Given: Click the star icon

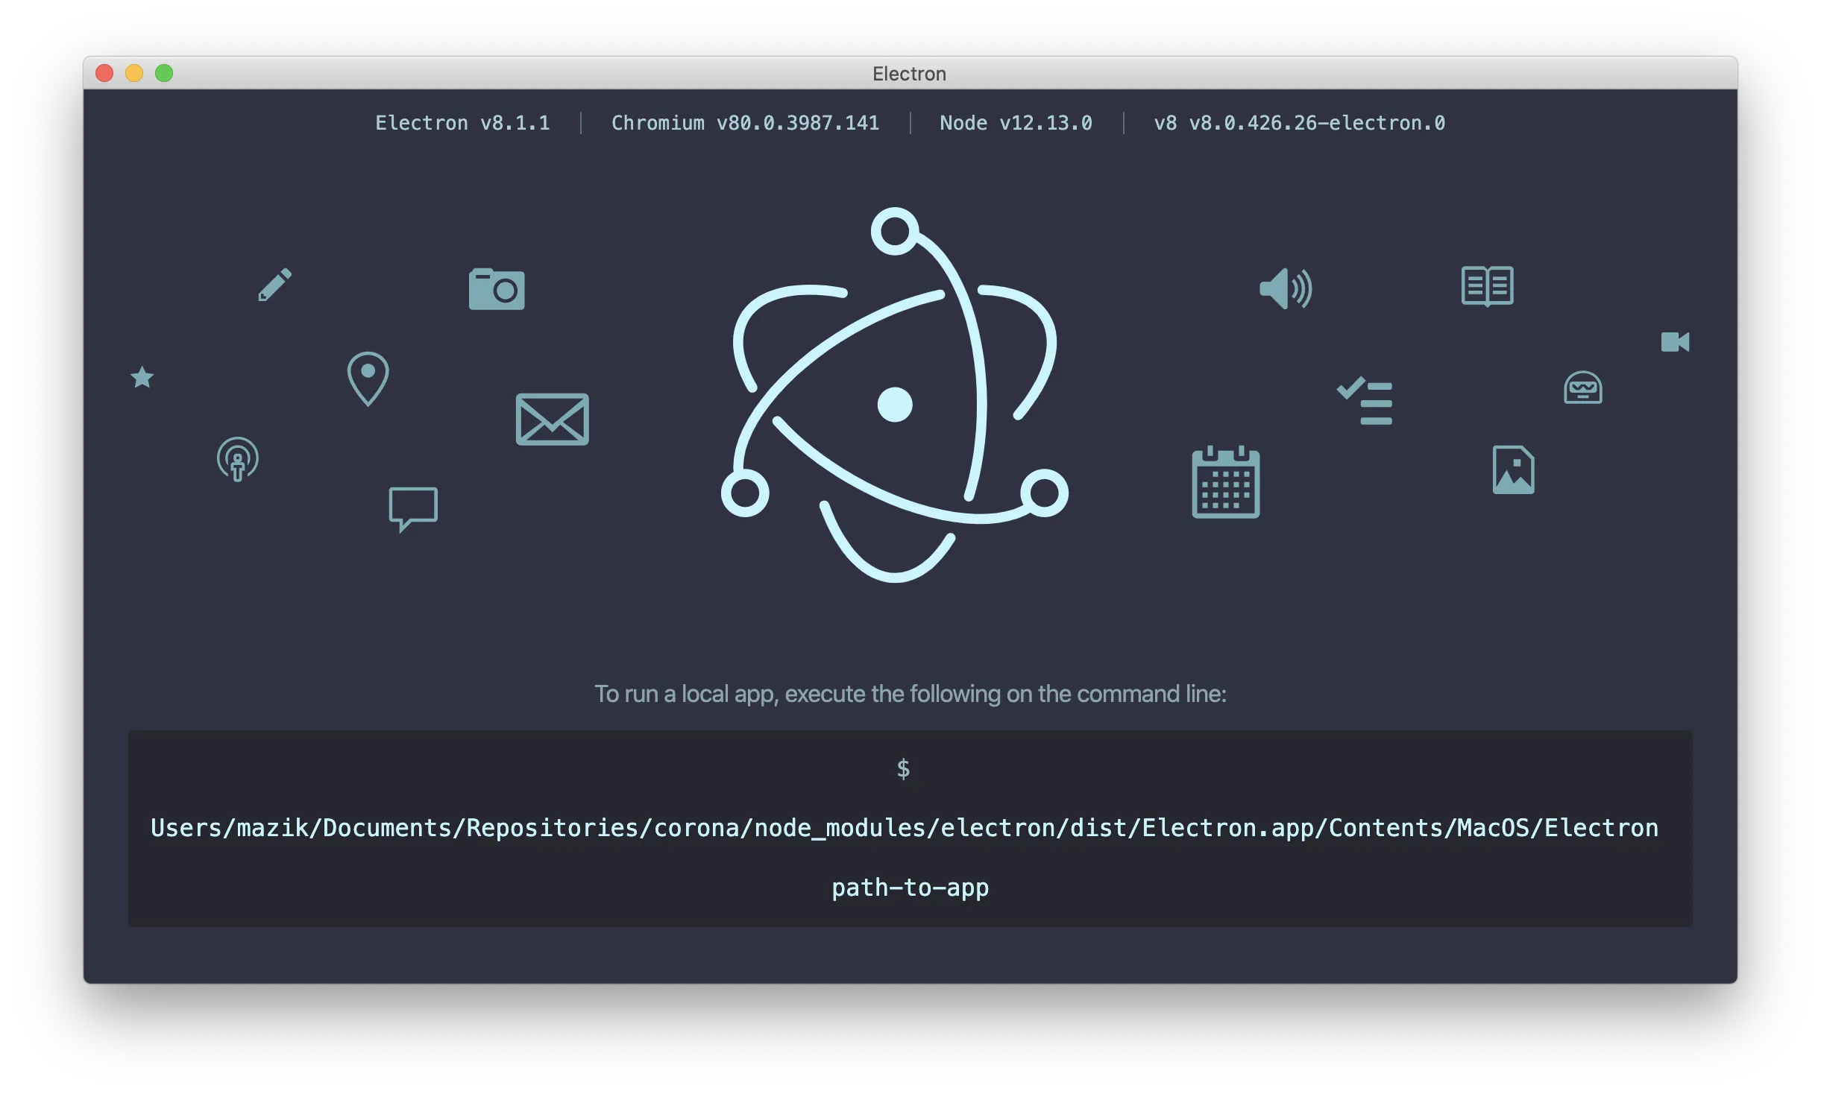Looking at the screenshot, I should [x=142, y=377].
